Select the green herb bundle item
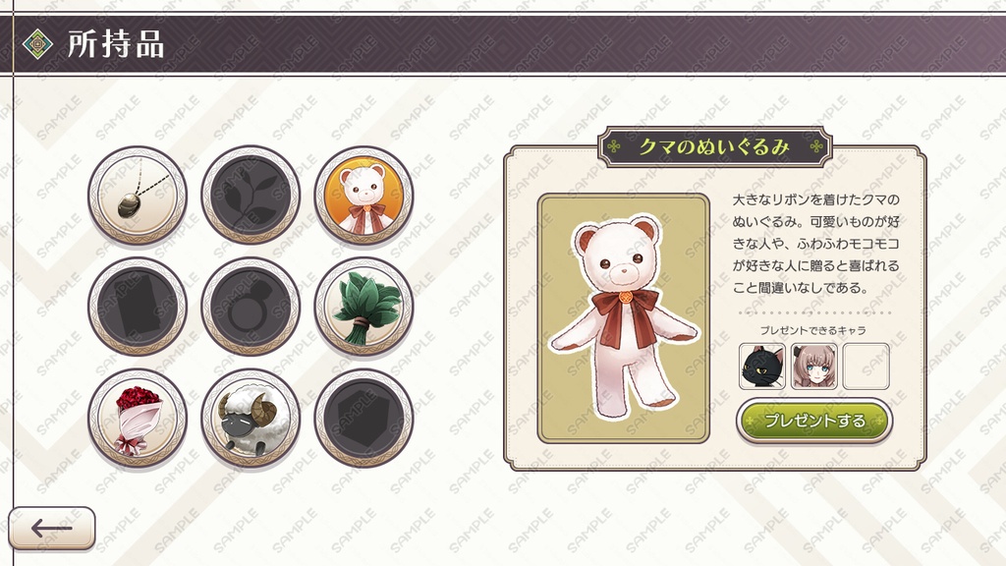Image resolution: width=1006 pixels, height=566 pixels. (x=363, y=307)
